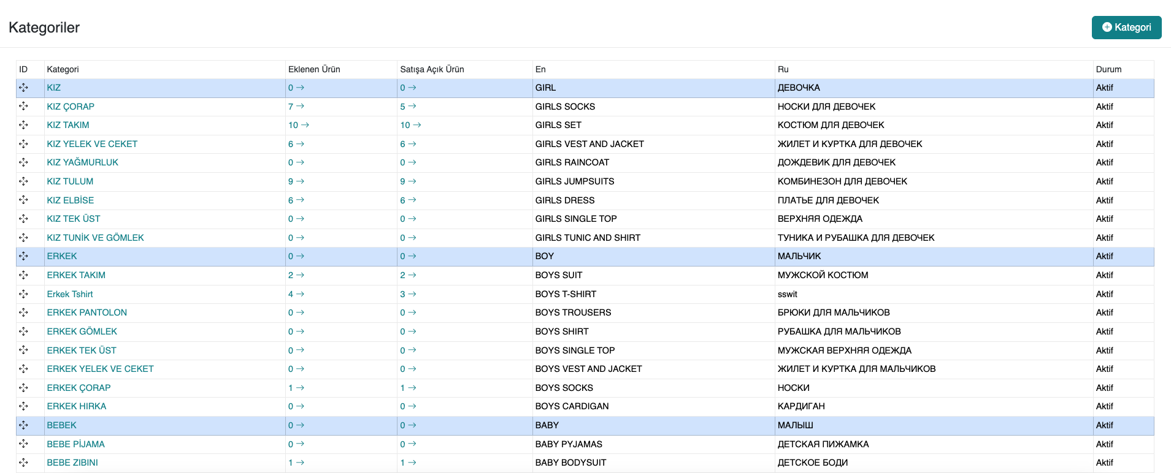Click the move handle for BEBEK row

(x=23, y=425)
